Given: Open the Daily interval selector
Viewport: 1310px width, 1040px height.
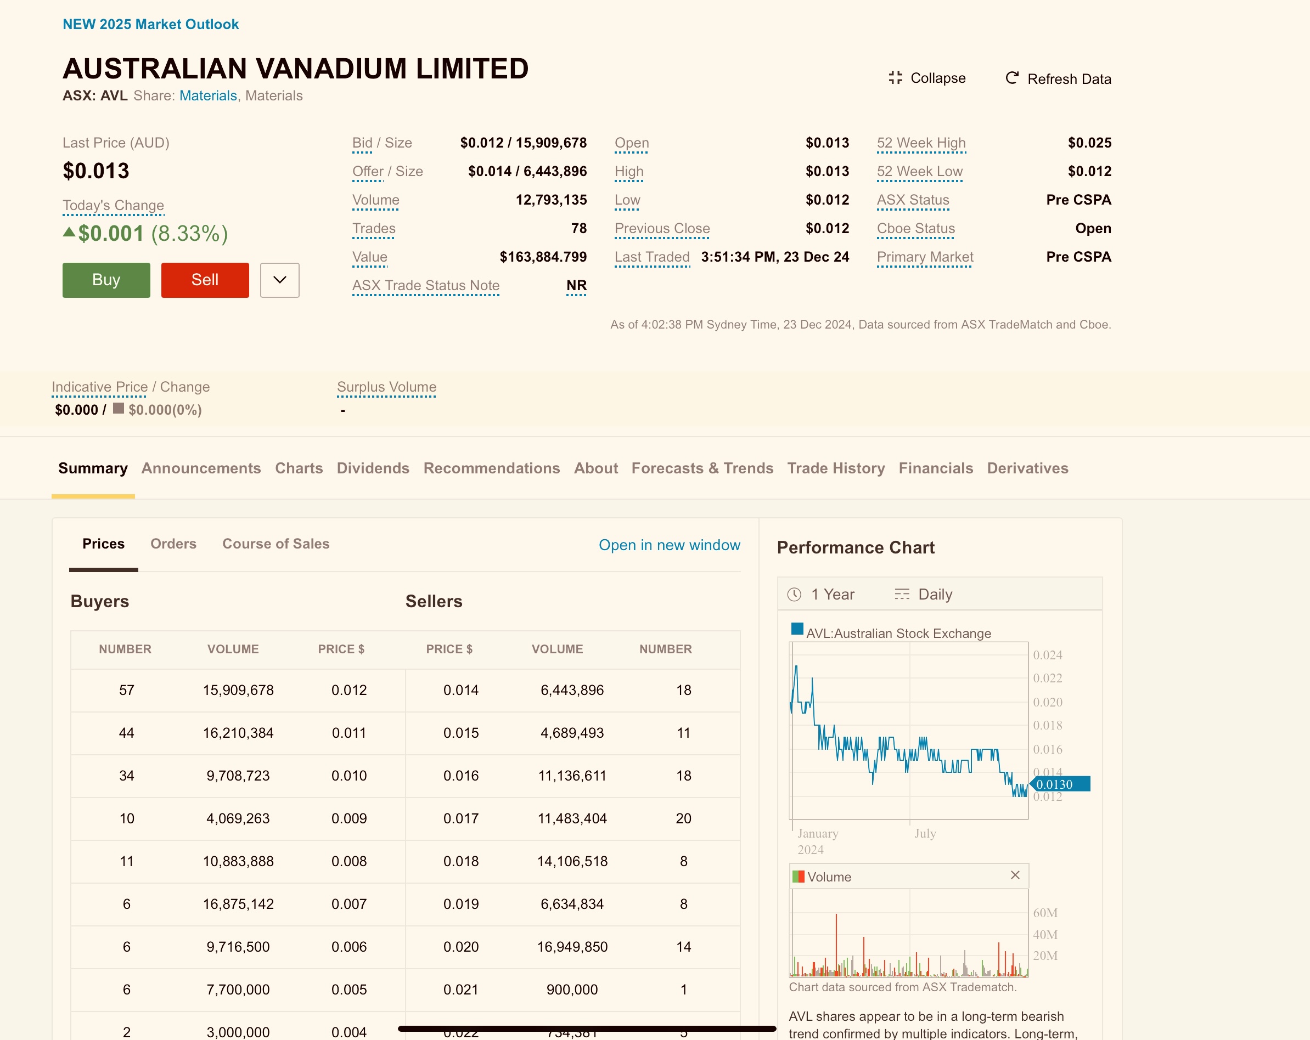Looking at the screenshot, I should (x=923, y=595).
